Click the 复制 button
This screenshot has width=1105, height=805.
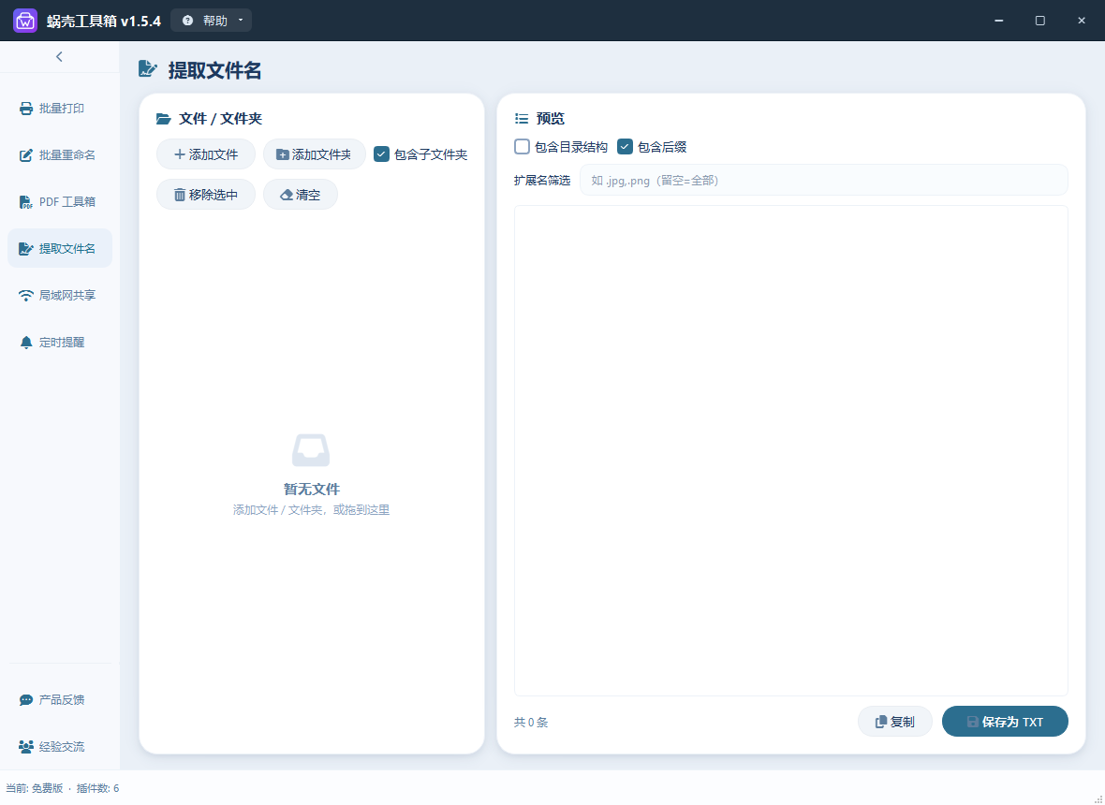pos(895,721)
